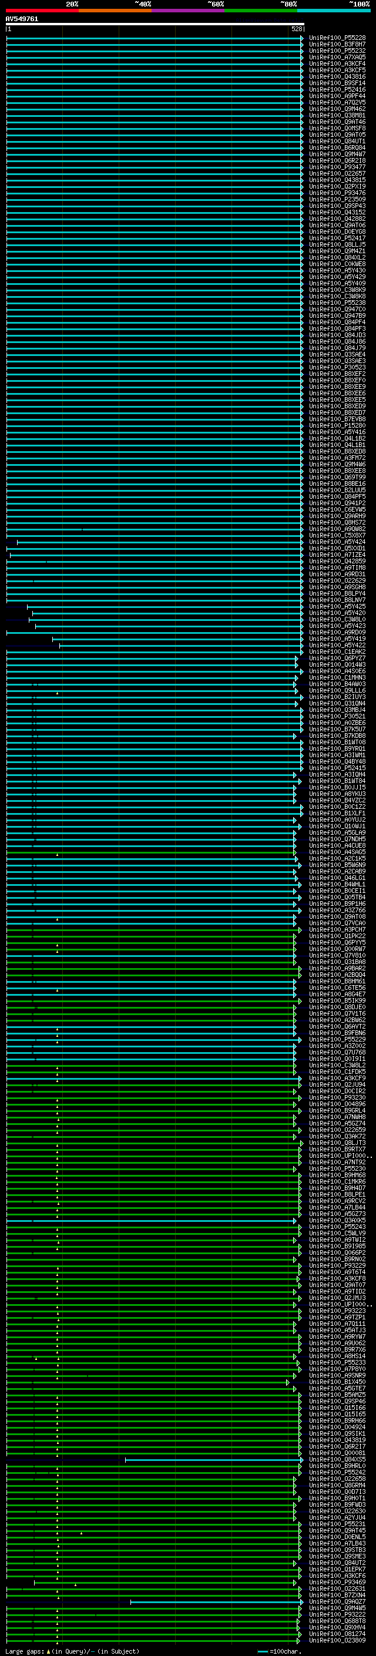This screenshot has width=376, height=1656.
Task: Click the UniRef100_A9QW82 label
Action: click(337, 529)
